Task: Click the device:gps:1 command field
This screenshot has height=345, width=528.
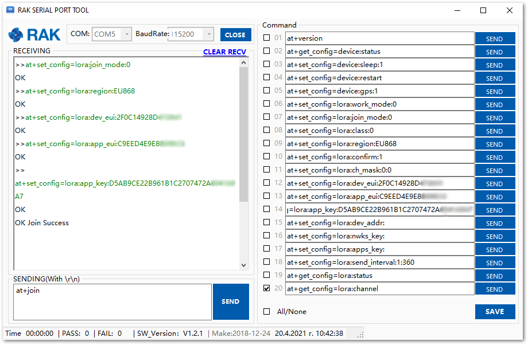Action: click(x=379, y=91)
